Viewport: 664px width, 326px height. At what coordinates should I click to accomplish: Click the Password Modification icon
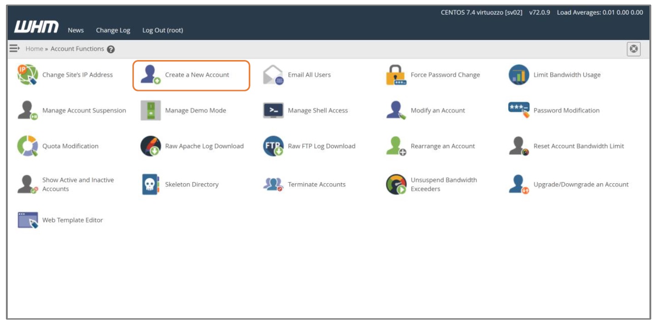click(x=519, y=110)
